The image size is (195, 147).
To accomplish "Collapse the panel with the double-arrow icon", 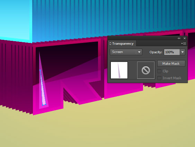I will pos(179,38).
